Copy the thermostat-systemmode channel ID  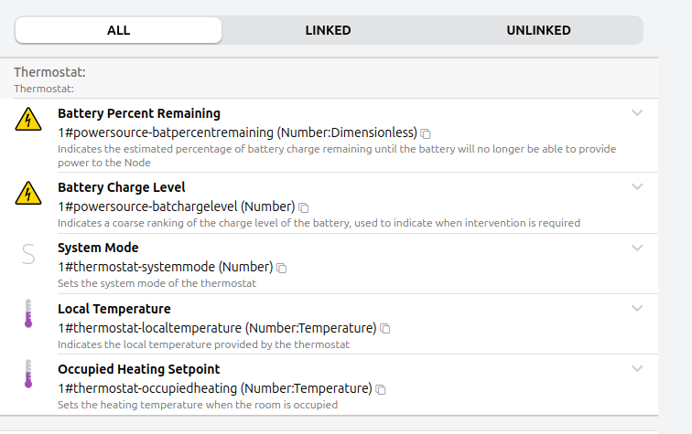[x=282, y=268]
